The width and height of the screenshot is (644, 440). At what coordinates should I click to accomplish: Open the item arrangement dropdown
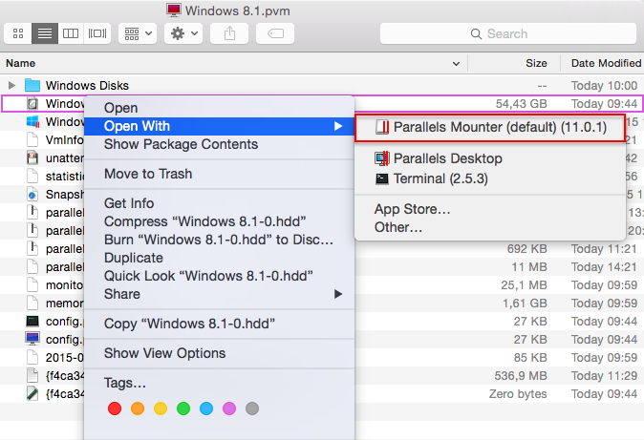click(138, 33)
